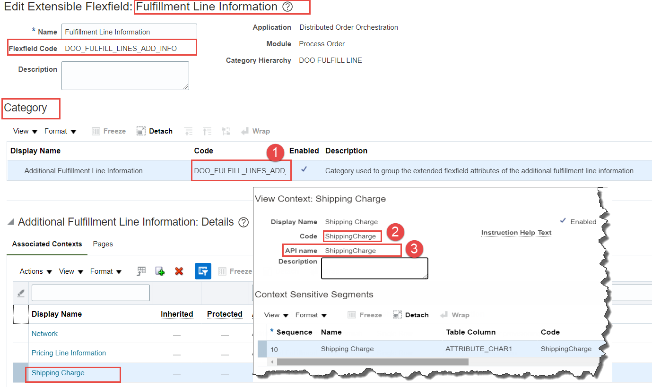Click the DOO_FULFILL_LINES_ADD code cell
The width and height of the screenshot is (652, 387).
[240, 171]
